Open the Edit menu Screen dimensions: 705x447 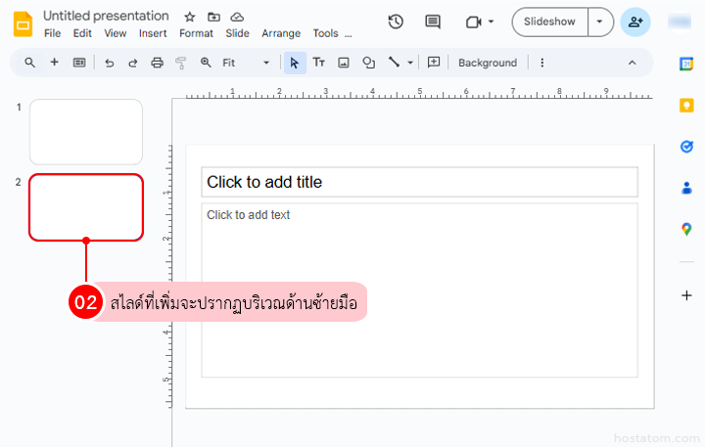coord(82,33)
